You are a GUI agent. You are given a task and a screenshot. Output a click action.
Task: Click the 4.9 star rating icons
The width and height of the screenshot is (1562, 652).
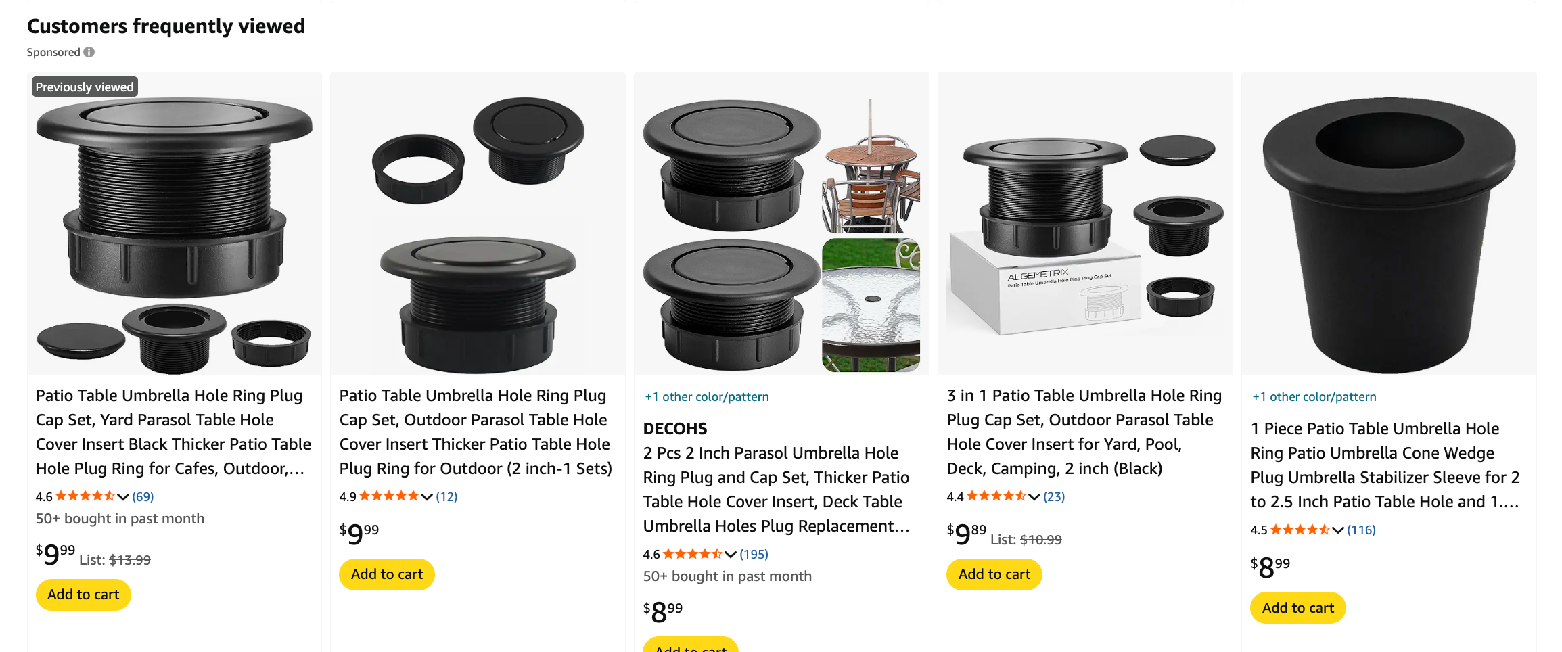(388, 496)
